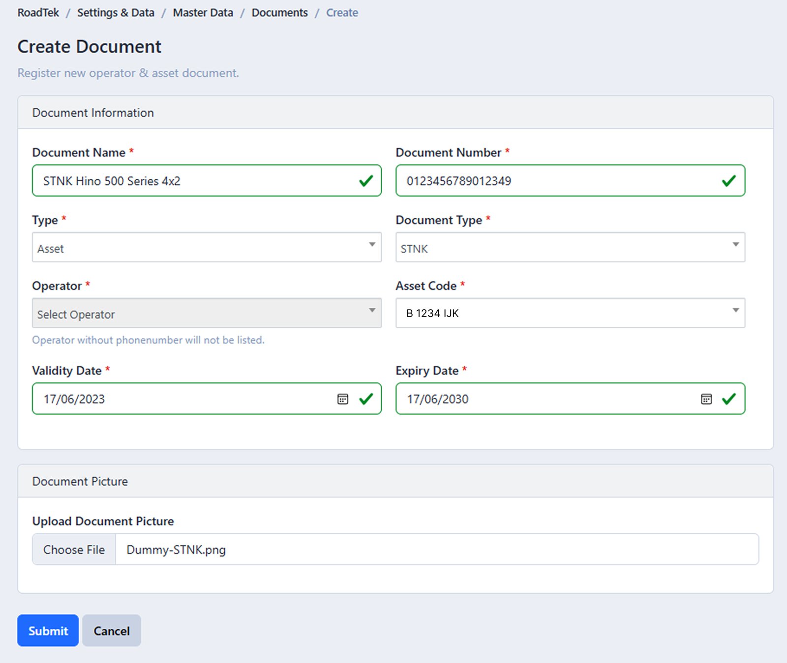Click the checkmark inside the Validity Date field
Screen dimensions: 787x663
click(365, 399)
